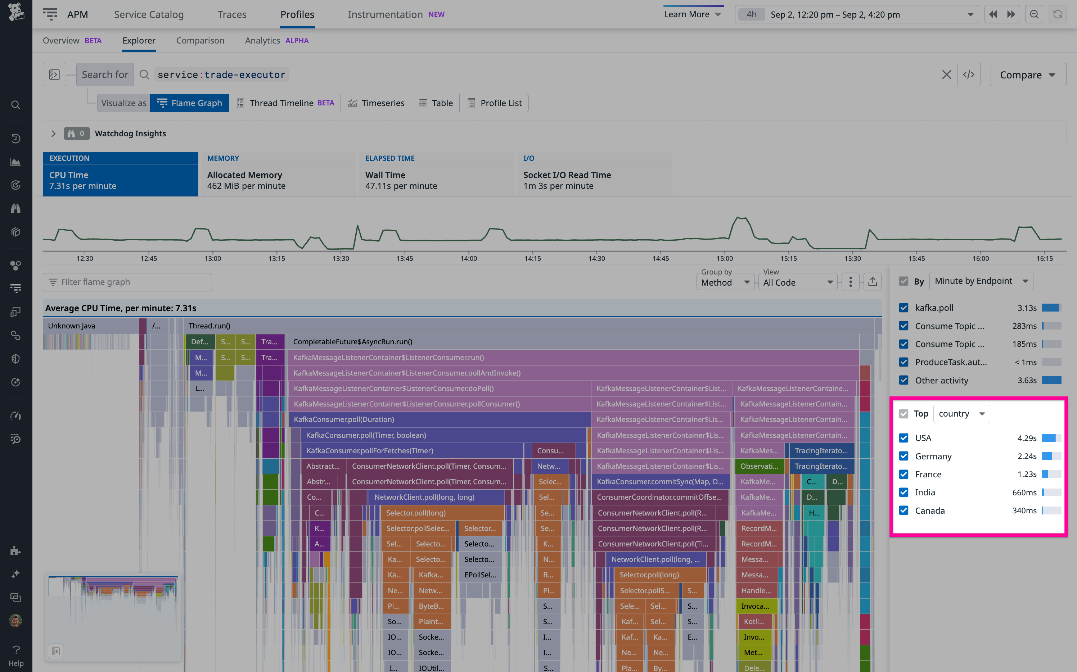Image resolution: width=1077 pixels, height=672 pixels.
Task: Click the zoom out magnifier icon in the toolbar
Action: click(x=1034, y=14)
